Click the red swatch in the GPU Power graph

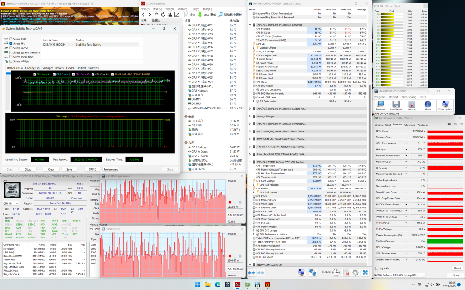click(x=229, y=256)
